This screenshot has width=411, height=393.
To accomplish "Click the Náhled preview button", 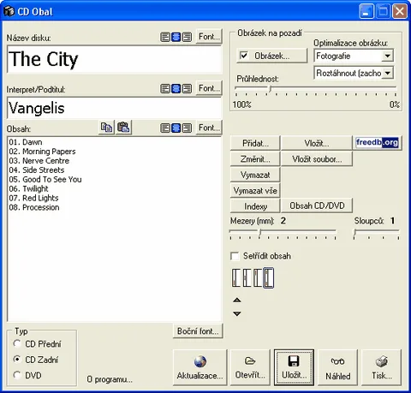I will (337, 367).
